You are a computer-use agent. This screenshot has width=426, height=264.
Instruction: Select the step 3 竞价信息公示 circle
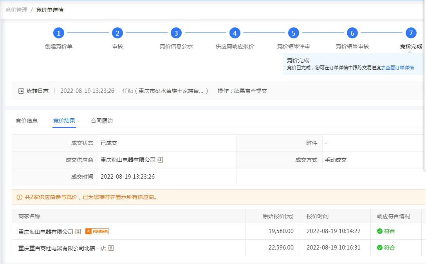coord(176,33)
